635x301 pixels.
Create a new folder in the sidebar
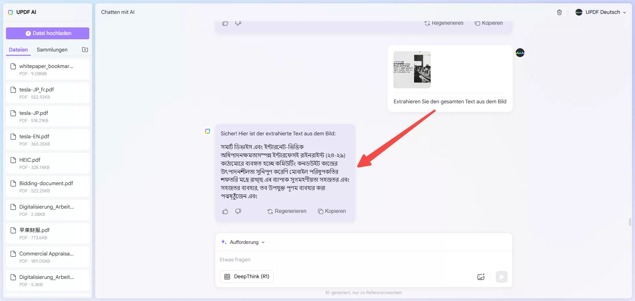point(85,50)
